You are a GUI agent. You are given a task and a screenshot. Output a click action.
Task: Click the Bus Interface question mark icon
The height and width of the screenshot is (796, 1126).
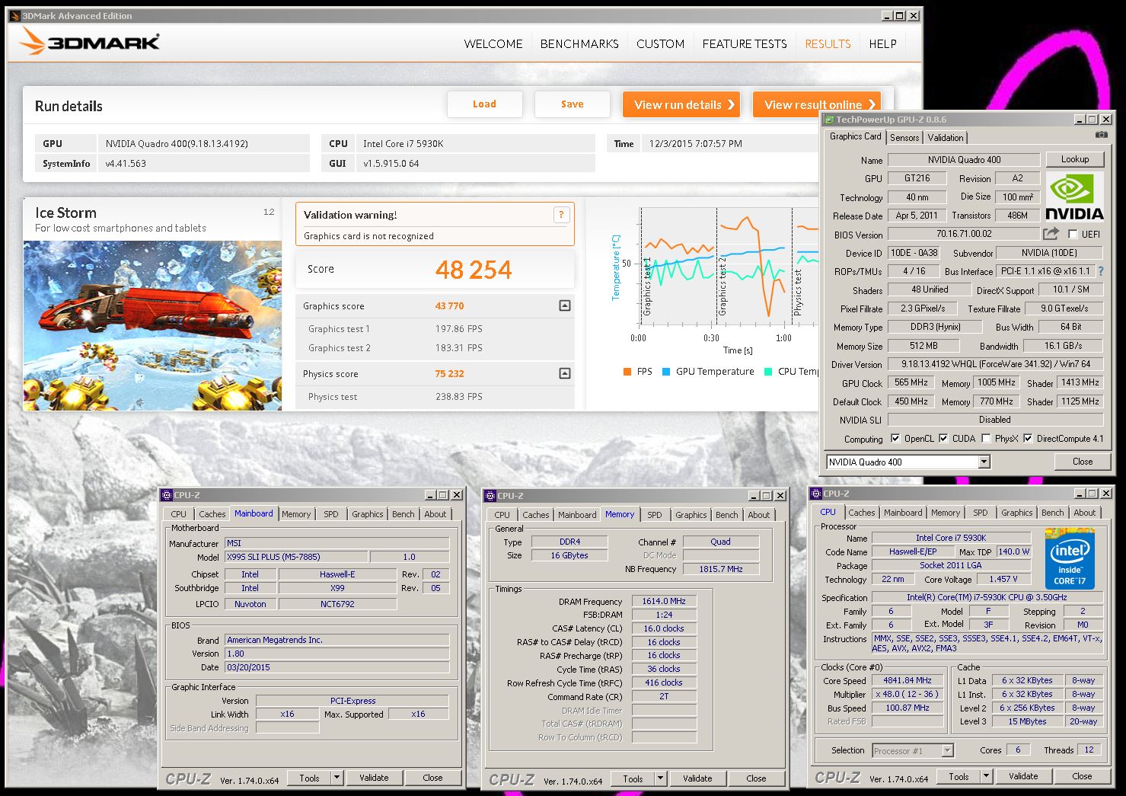point(1100,271)
